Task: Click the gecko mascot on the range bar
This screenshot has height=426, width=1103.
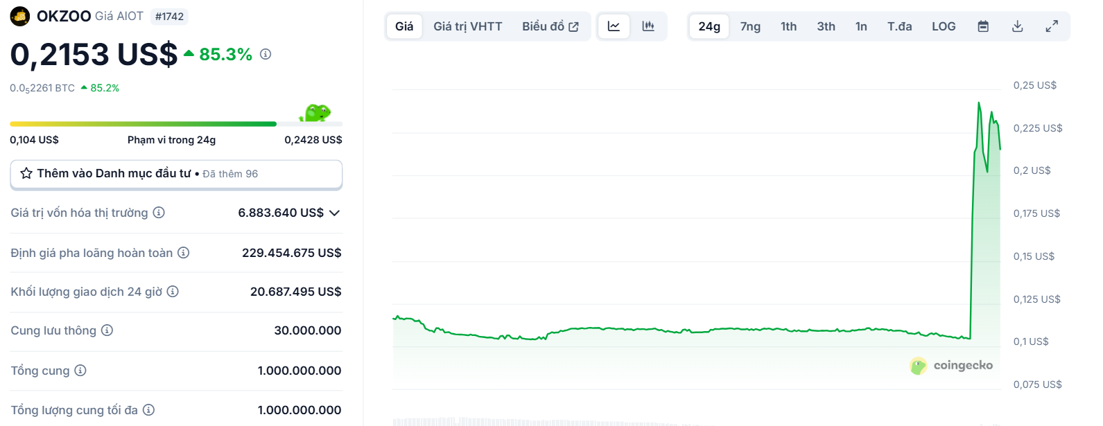Action: point(315,113)
